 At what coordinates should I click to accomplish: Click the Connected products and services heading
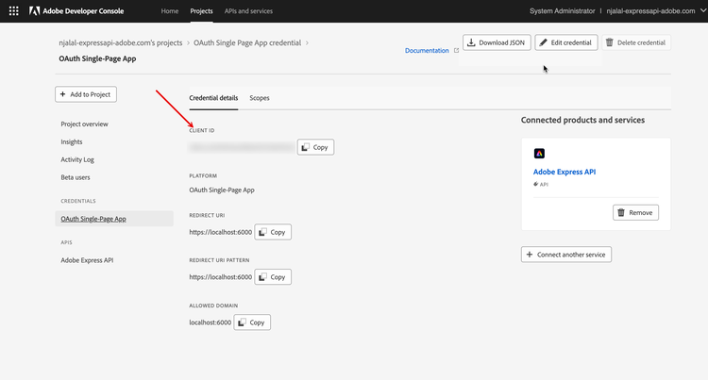point(583,120)
